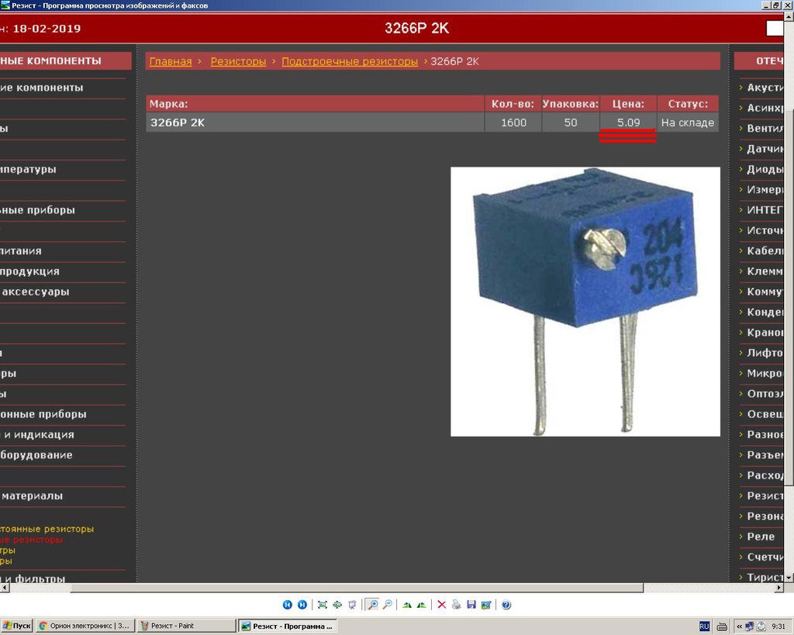Click the Best Fit toolbar icon

(x=322, y=605)
